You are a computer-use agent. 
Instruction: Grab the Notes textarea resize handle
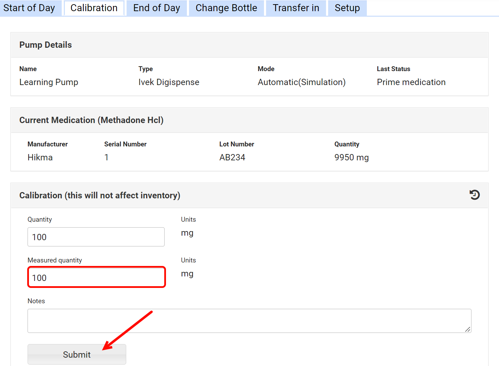tap(468, 329)
